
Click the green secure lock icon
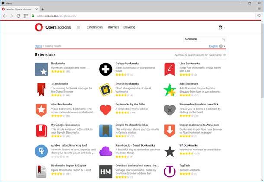point(33,16)
